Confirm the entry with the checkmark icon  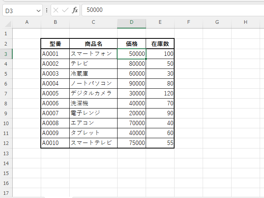point(65,10)
